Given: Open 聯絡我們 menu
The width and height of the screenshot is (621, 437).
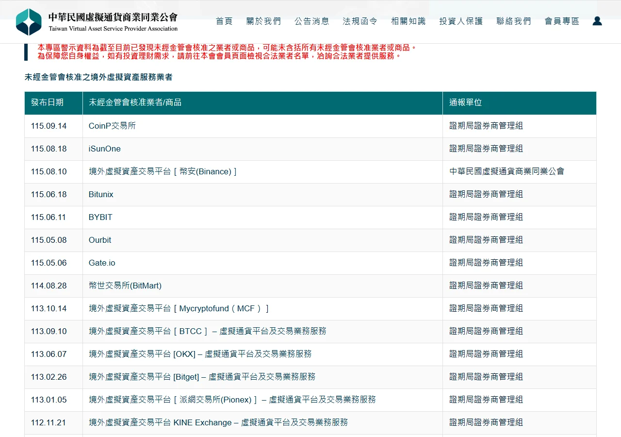Looking at the screenshot, I should (x=514, y=21).
